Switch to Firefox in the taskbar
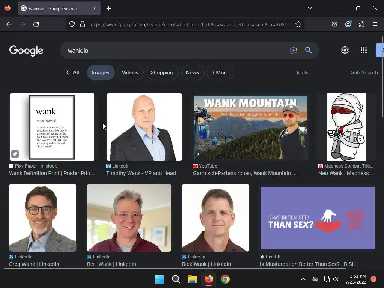Screen dimensions: 384x288 (208, 279)
